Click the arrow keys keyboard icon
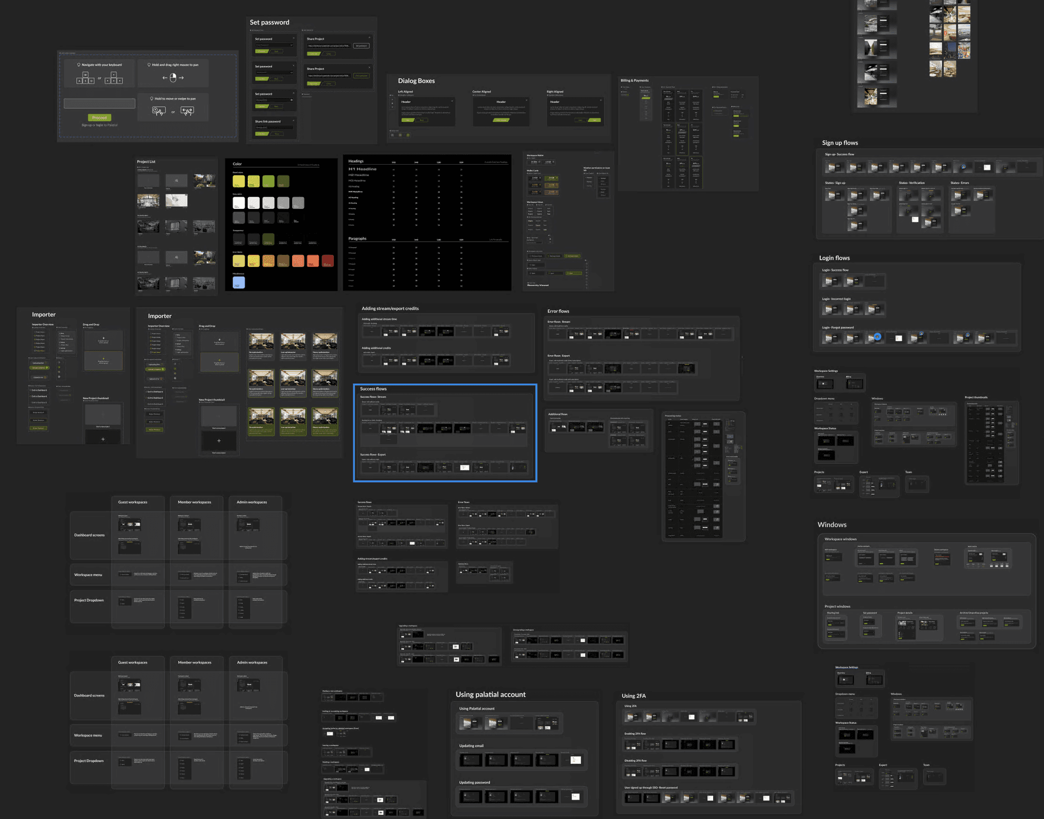Viewport: 1044px width, 819px height. (113, 78)
